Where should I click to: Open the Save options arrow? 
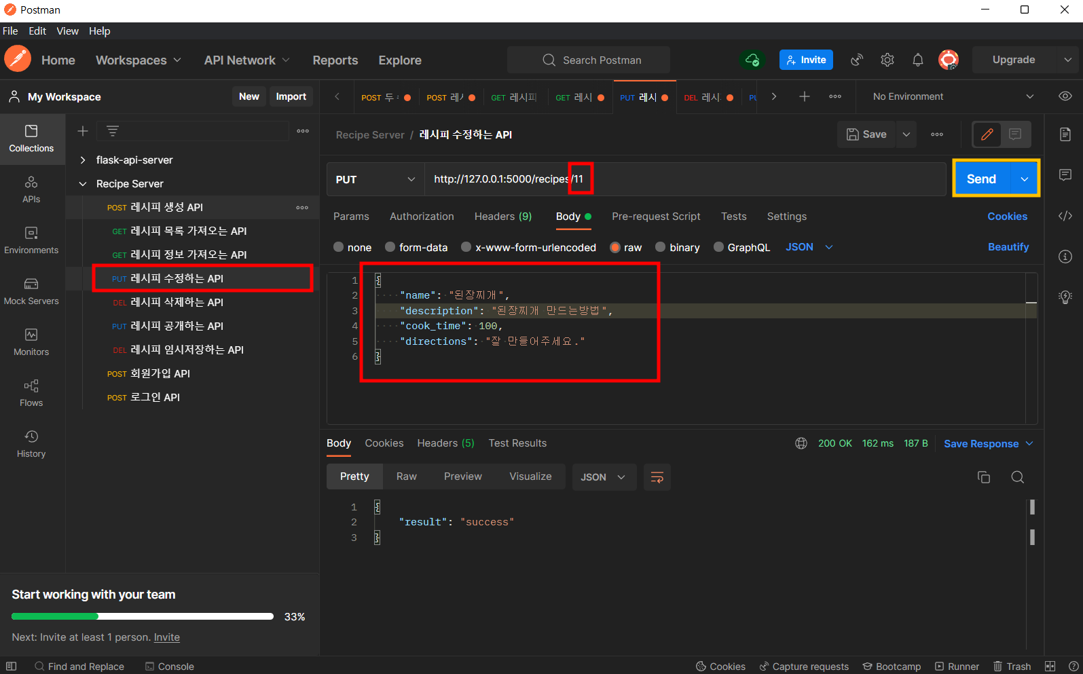pyautogui.click(x=906, y=134)
